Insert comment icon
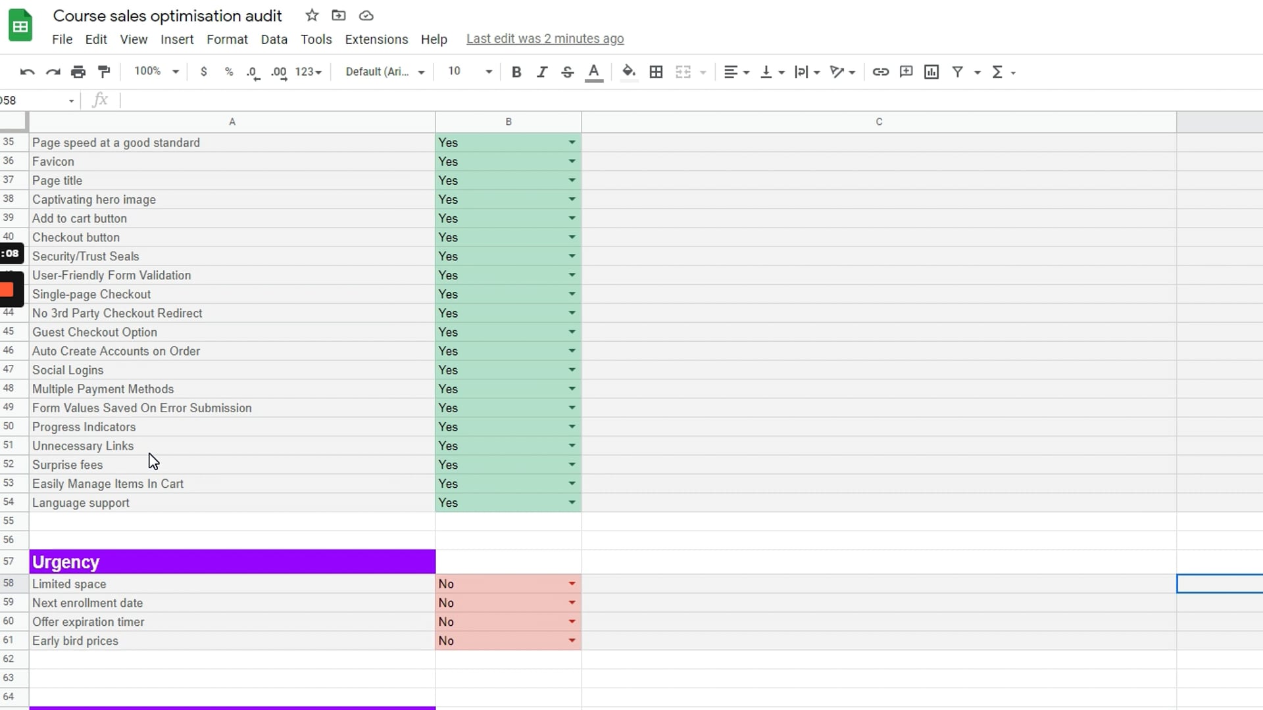 pos(906,72)
